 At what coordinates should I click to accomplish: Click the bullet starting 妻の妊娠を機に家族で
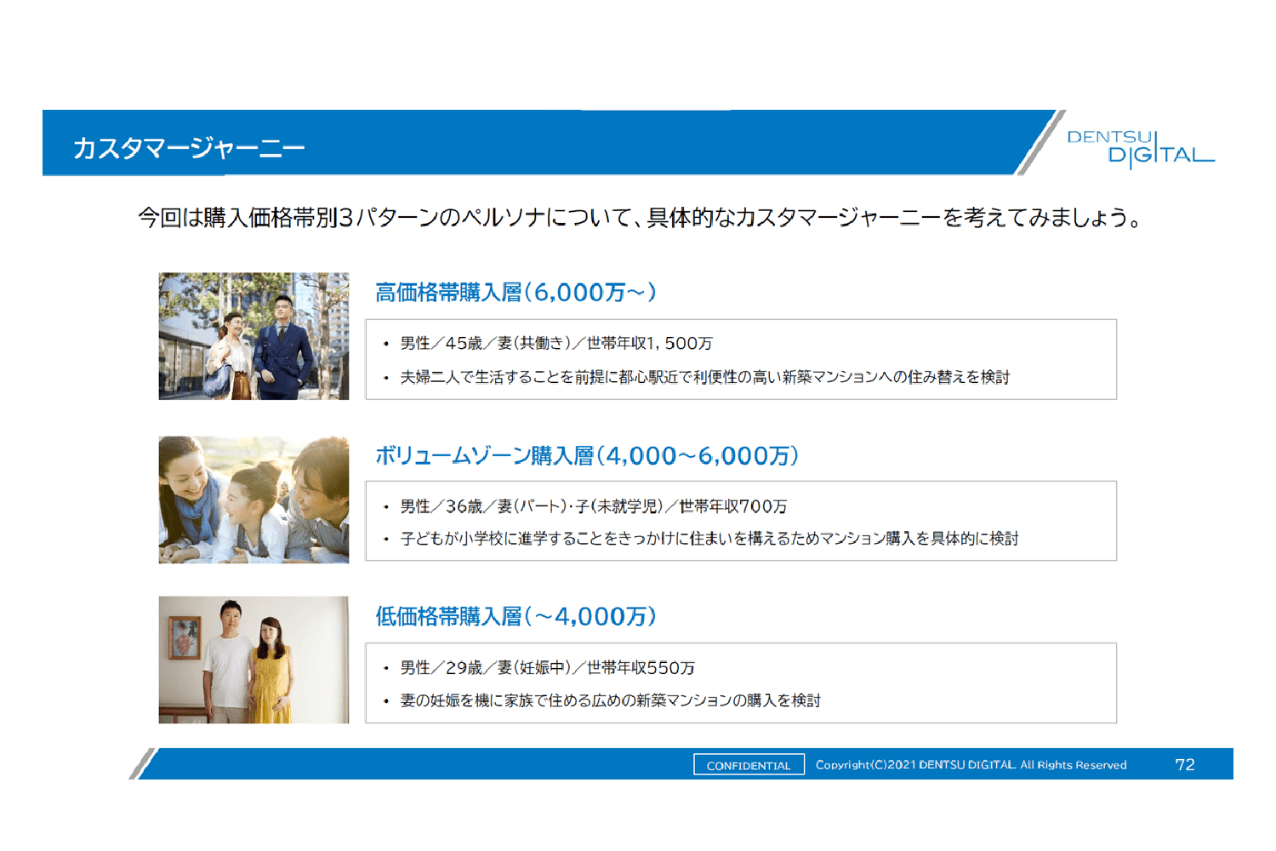(610, 700)
